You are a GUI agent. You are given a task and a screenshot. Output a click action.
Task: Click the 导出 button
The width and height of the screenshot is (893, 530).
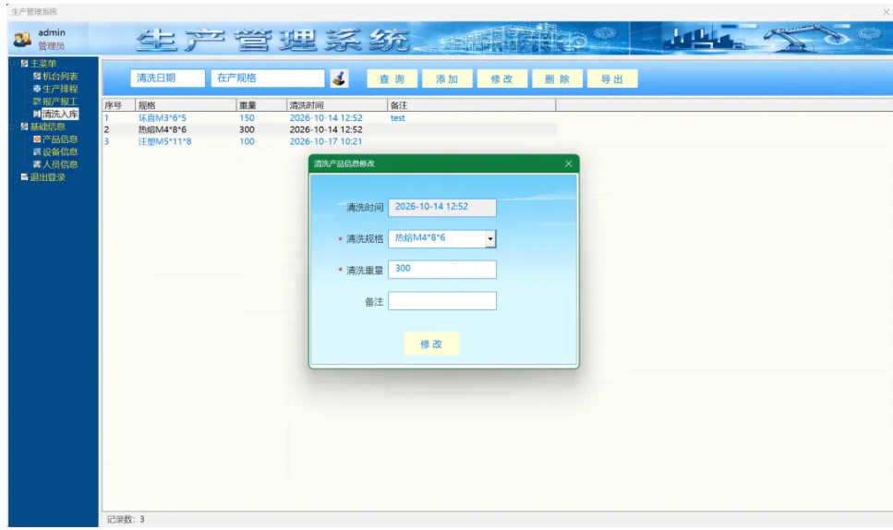click(x=612, y=79)
